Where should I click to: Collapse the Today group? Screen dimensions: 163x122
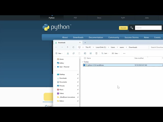83,62
